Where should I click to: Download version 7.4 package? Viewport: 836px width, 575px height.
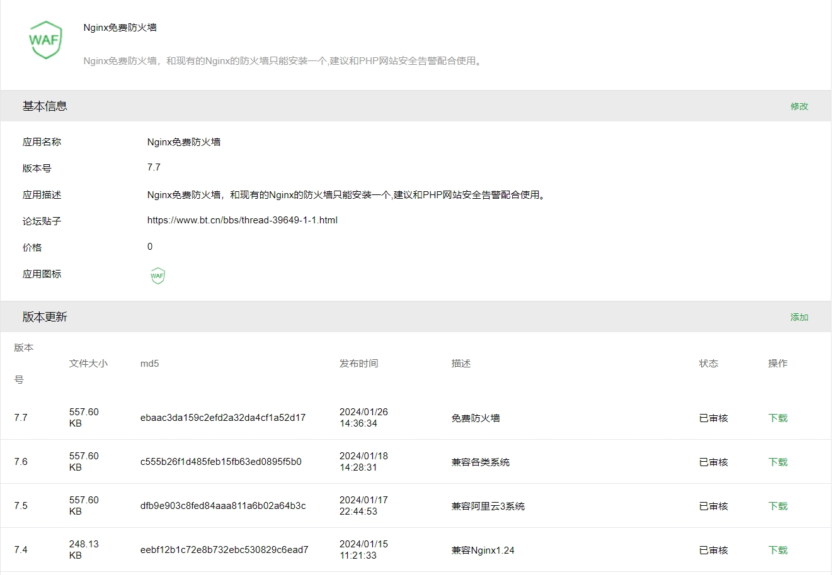click(778, 550)
